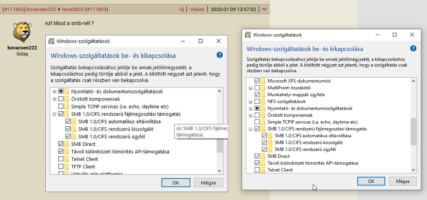Click the help icon in the left Windows-szolgáltatások dialog
The height and width of the screenshot is (200, 427).
coord(220,55)
